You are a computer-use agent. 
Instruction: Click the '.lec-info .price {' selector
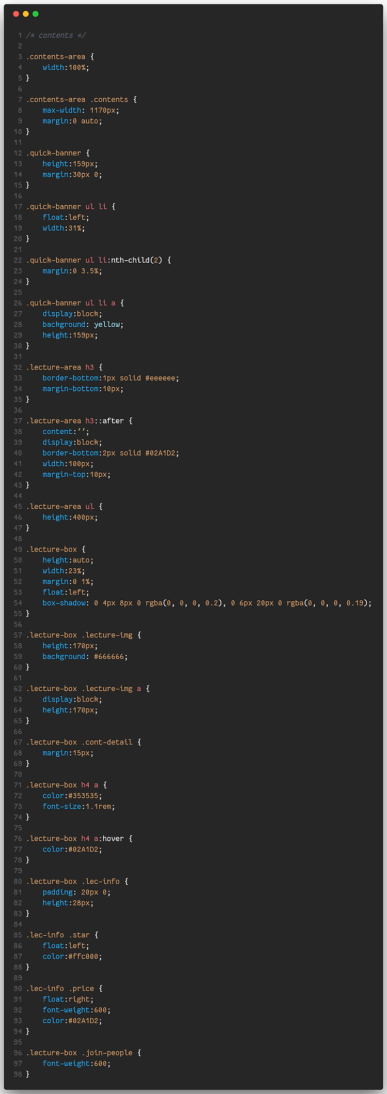click(x=64, y=989)
